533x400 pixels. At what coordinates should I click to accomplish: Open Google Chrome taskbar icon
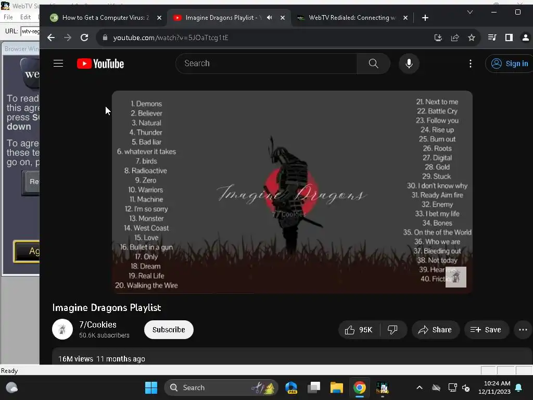point(359,387)
